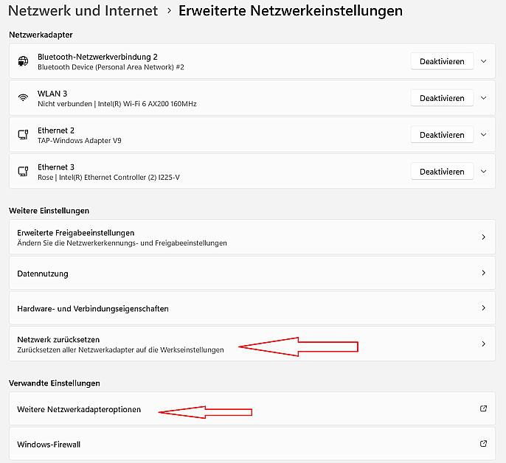Open Weitere Netzwerkadapteroptionen external link icon
This screenshot has width=506, height=463.
[x=483, y=408]
